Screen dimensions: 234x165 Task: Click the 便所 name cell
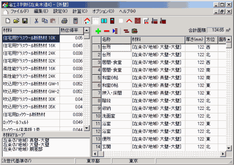pos(116,139)
